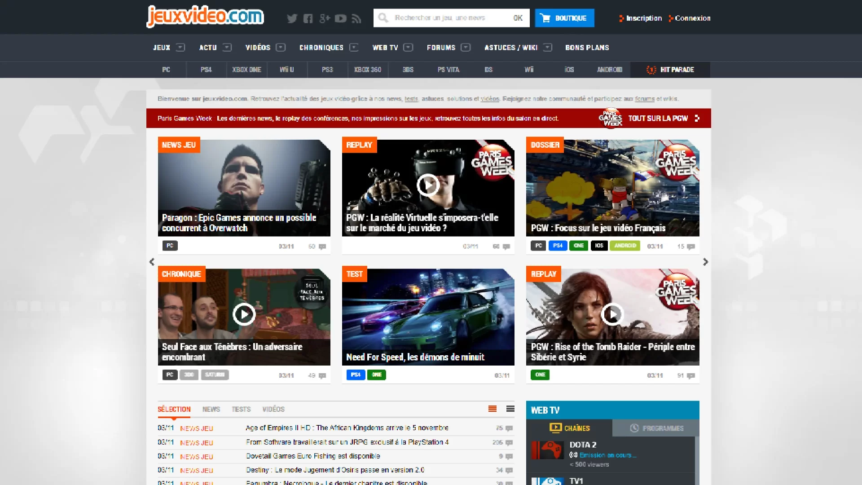Click the Programmes clock icon
Viewport: 862px width, 485px height.
[x=634, y=428]
